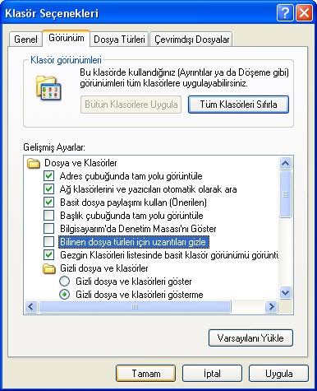Click the Gizli dosya ve klasörler folder icon
This screenshot has width=317, height=391.
pos(49,268)
